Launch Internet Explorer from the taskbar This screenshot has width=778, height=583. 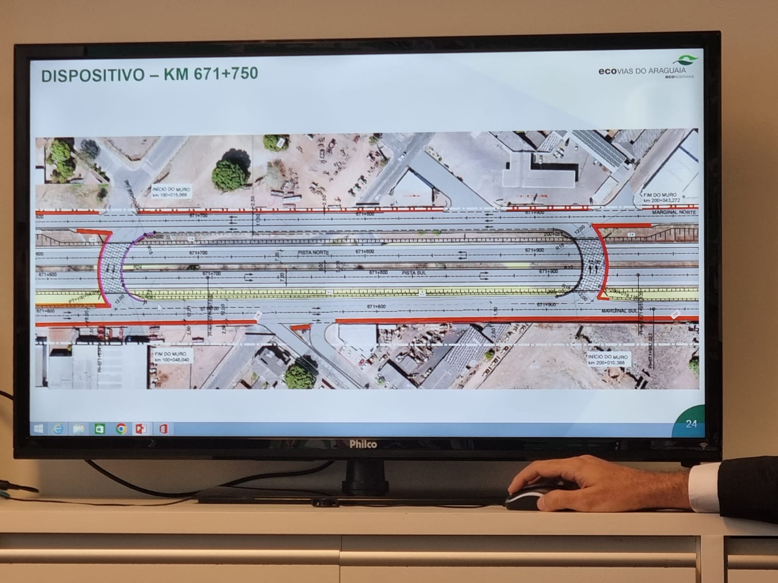[x=58, y=429]
